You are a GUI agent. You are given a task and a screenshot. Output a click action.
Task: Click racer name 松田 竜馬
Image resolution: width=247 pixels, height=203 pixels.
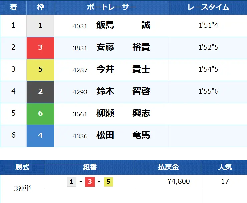click(123, 135)
